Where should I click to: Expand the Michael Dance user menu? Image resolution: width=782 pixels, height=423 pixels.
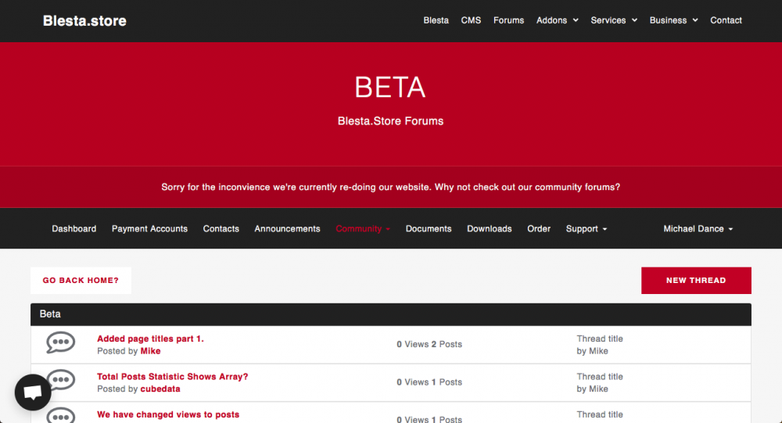(x=698, y=228)
